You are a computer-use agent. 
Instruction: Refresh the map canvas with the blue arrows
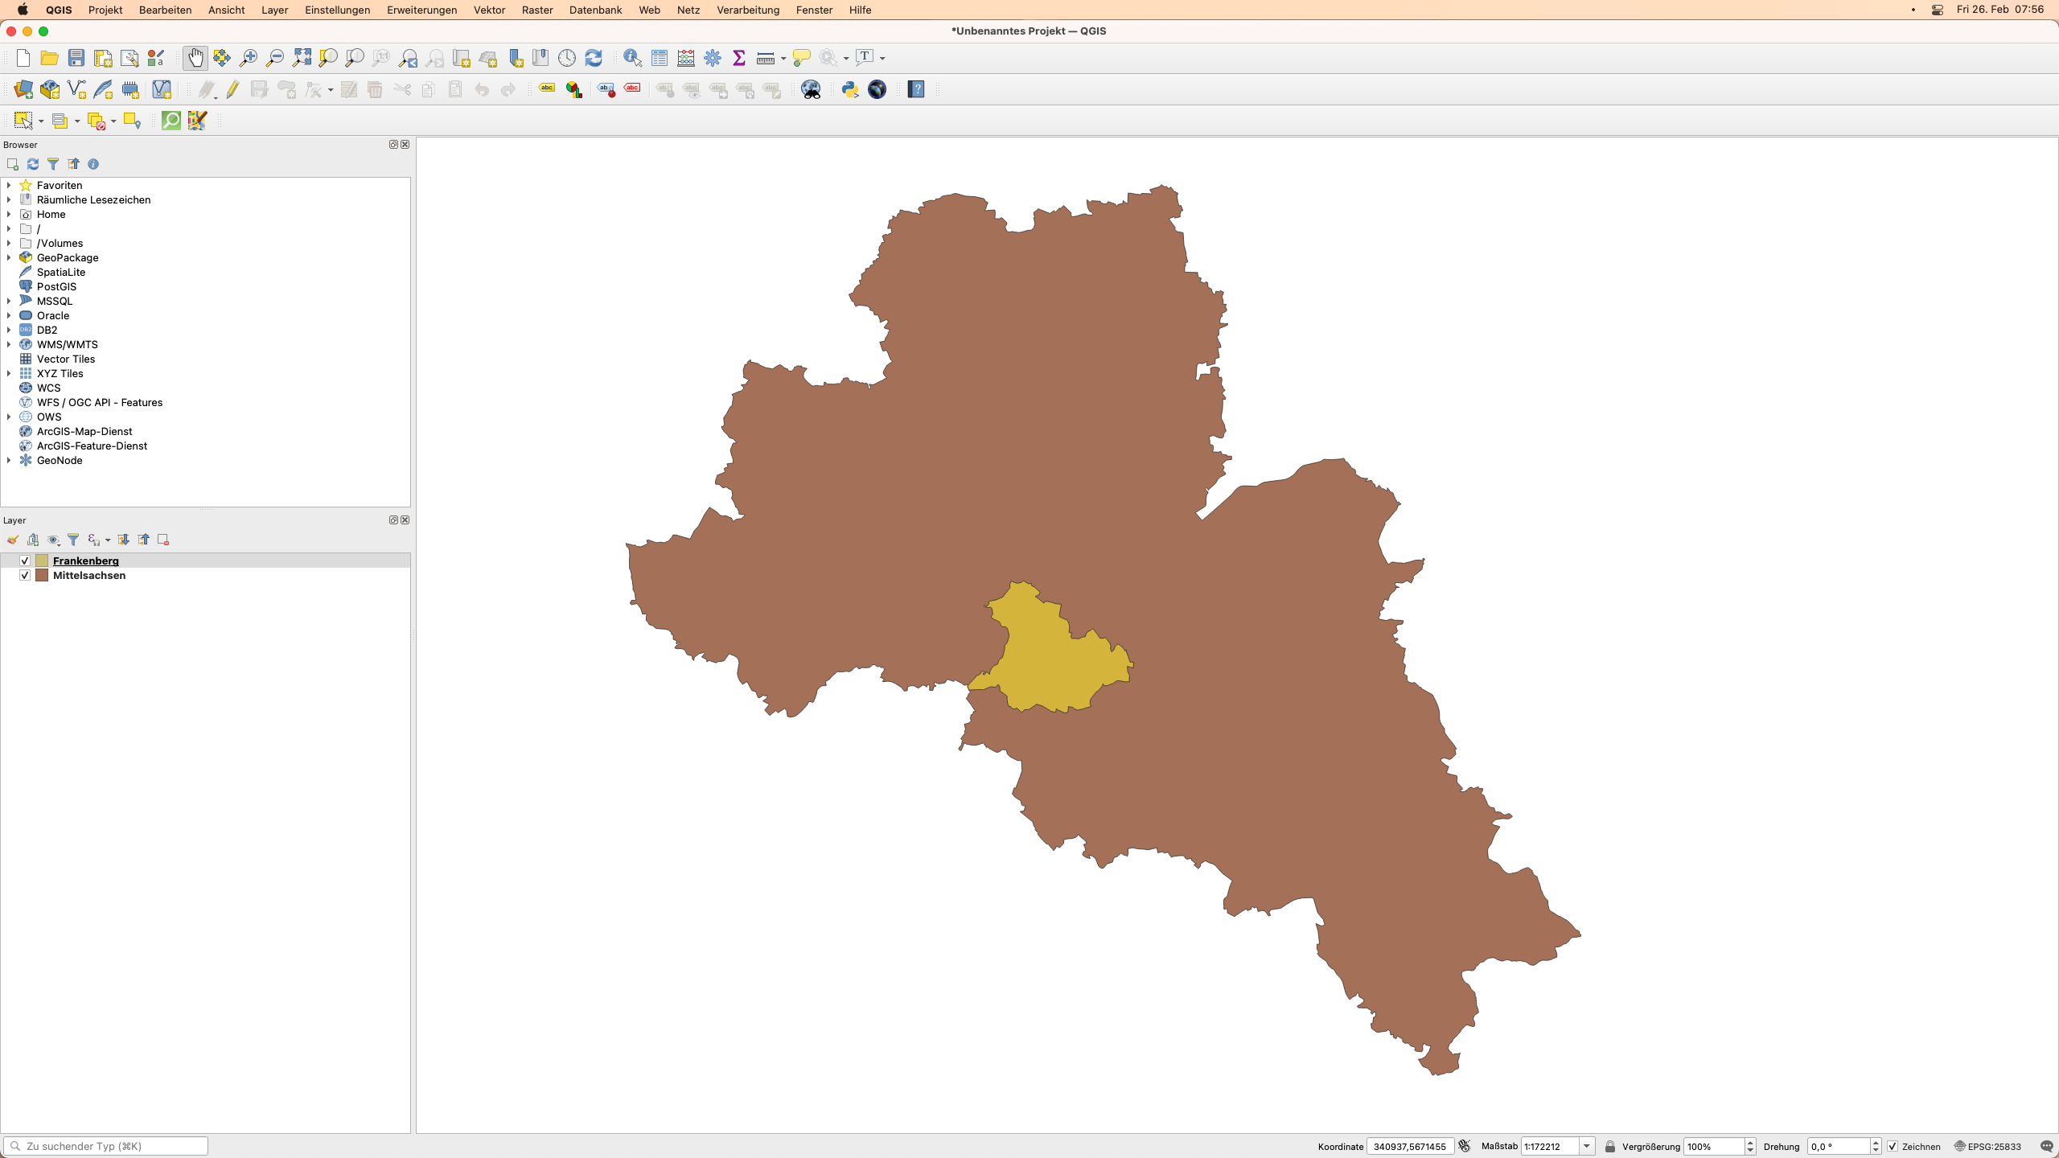(593, 58)
